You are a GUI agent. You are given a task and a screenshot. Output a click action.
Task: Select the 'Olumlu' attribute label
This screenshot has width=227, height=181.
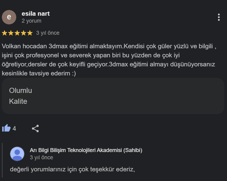click(x=21, y=91)
